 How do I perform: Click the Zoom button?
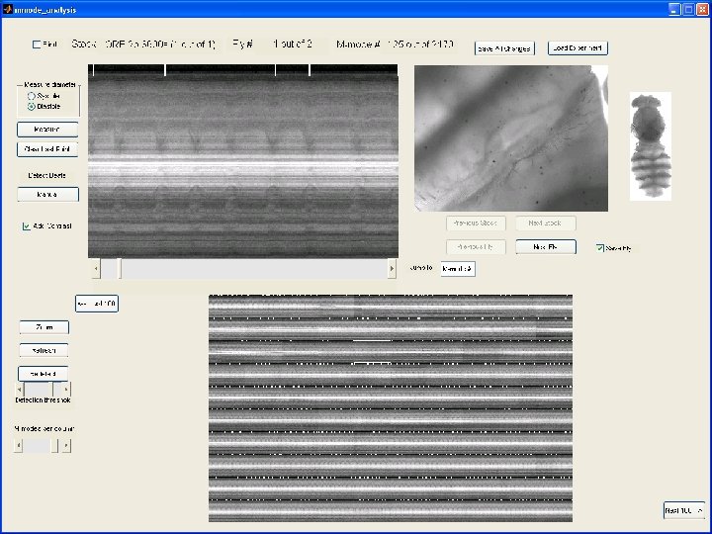(44, 327)
